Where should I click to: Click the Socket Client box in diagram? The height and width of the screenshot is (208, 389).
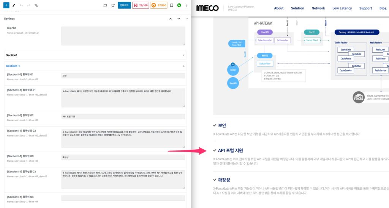[x=312, y=40]
